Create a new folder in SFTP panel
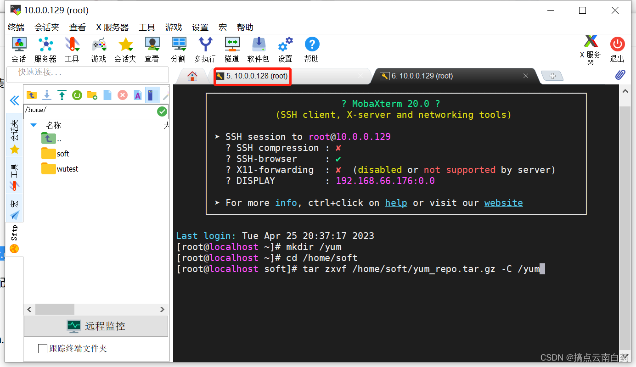The width and height of the screenshot is (636, 367). coord(92,95)
